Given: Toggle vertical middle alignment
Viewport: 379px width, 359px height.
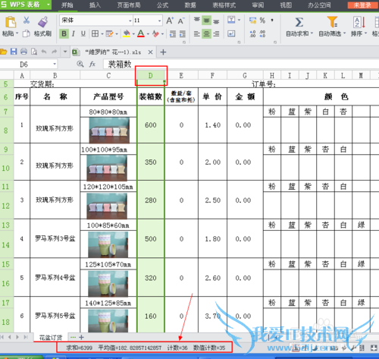Looking at the screenshot, I should [206, 20].
